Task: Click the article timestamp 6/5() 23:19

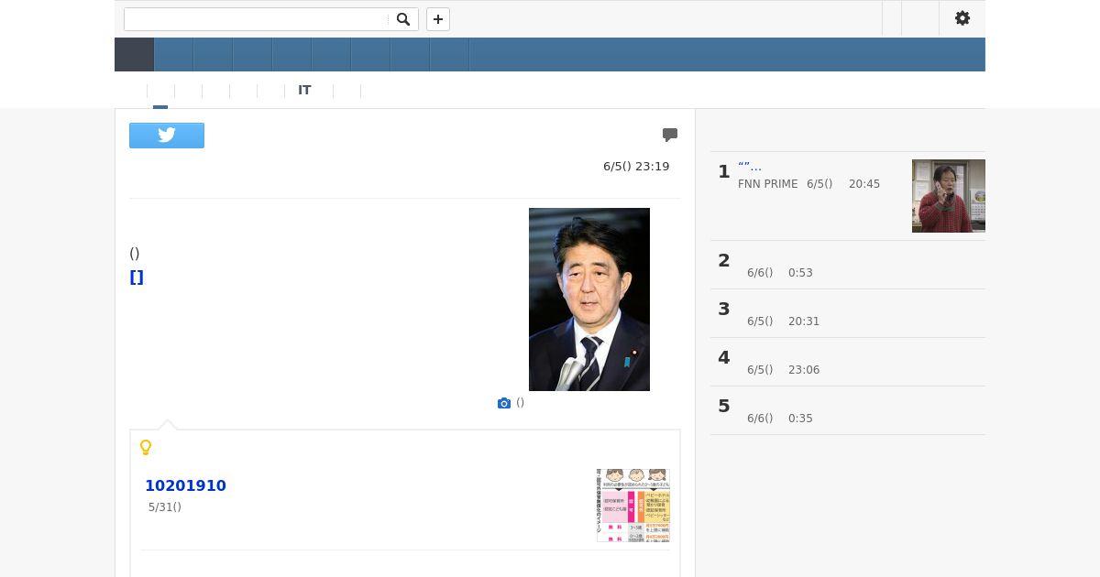Action: 636,167
